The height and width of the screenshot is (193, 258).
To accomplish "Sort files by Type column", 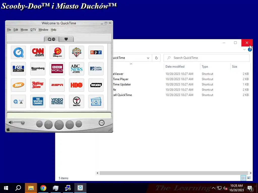I will (x=205, y=66).
